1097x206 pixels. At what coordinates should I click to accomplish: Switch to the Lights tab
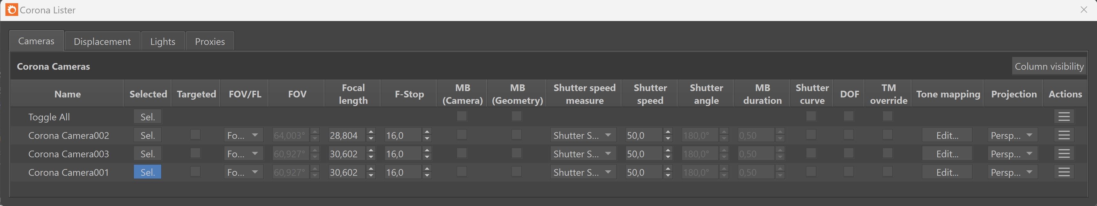coord(163,41)
